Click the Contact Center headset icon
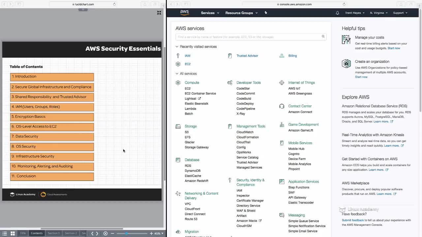Screen dimensions: 422x237 coord(282,106)
